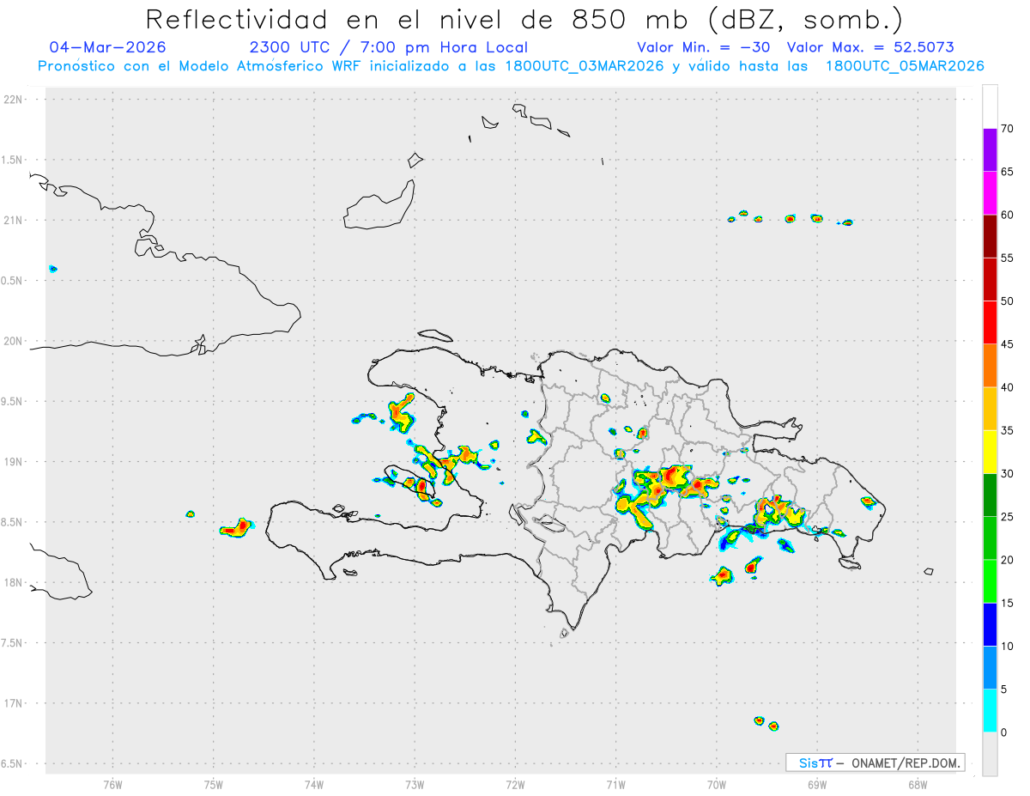
Task: Click the '0' value on the colorbar
Action: click(x=1003, y=732)
